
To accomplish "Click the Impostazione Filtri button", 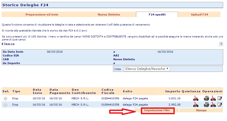I will [x=157, y=110].
